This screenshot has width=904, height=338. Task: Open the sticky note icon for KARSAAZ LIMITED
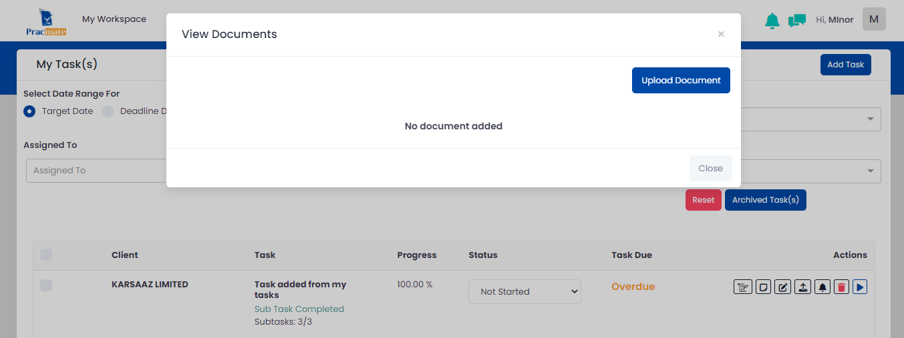point(763,287)
